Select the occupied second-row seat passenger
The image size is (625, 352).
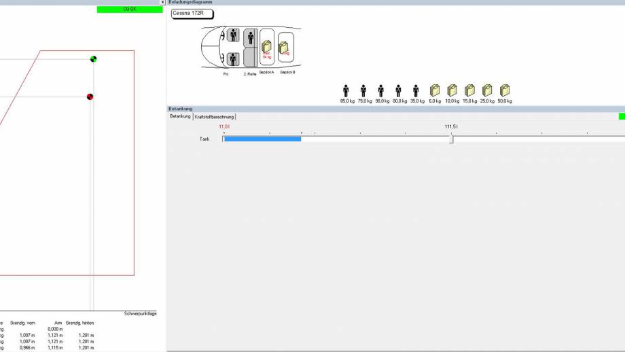(250, 38)
